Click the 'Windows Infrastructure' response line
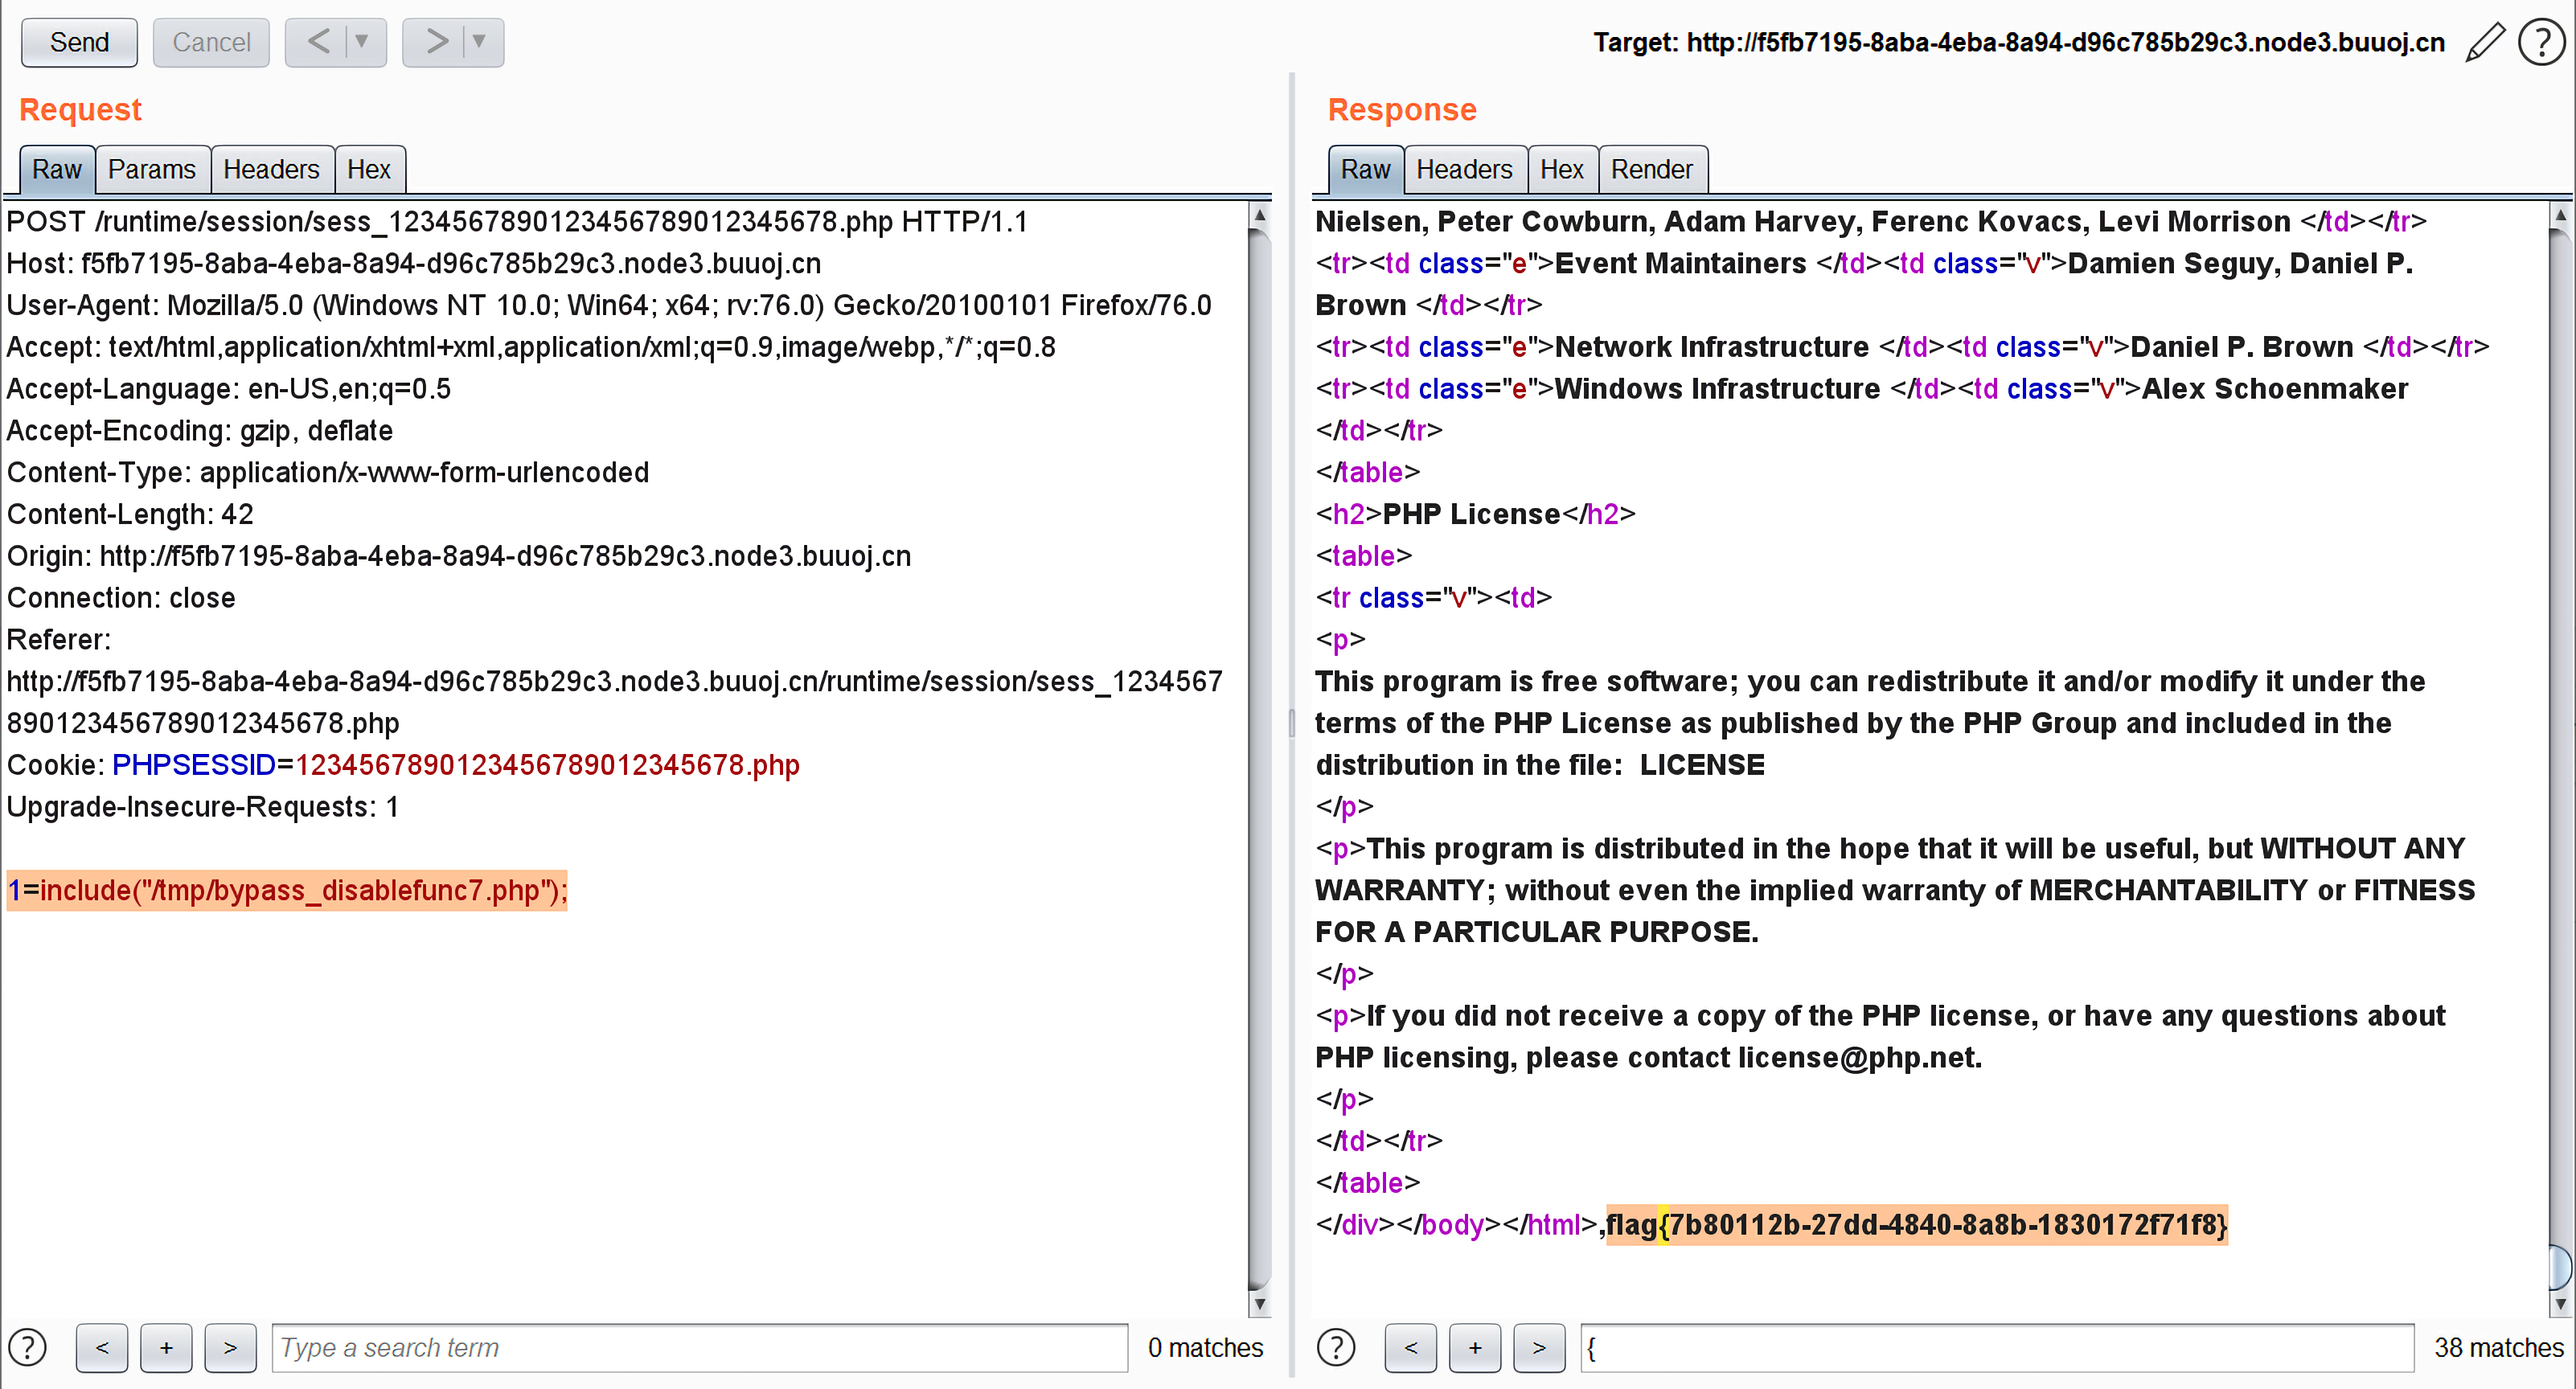 point(1862,388)
